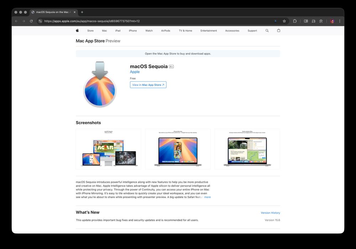Reload the current page

pos(31,21)
